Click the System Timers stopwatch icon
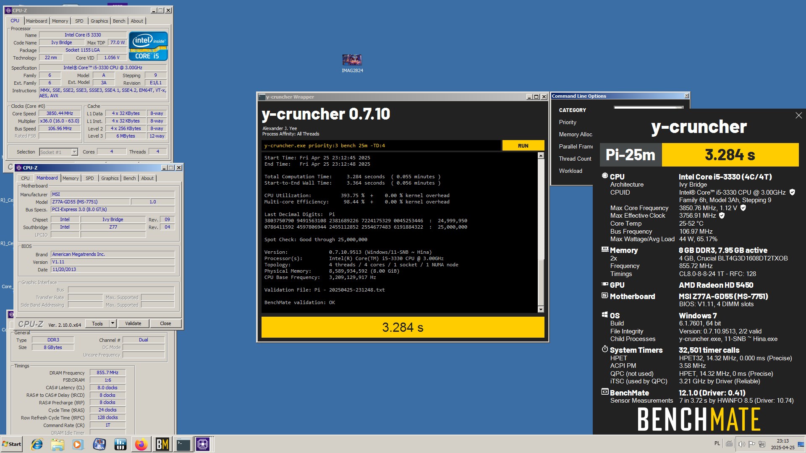Screen dimensions: 806x453 coord(605,349)
